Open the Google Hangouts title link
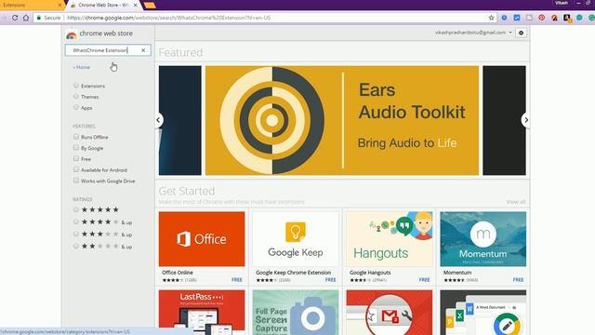The height and width of the screenshot is (335, 595). click(x=370, y=273)
